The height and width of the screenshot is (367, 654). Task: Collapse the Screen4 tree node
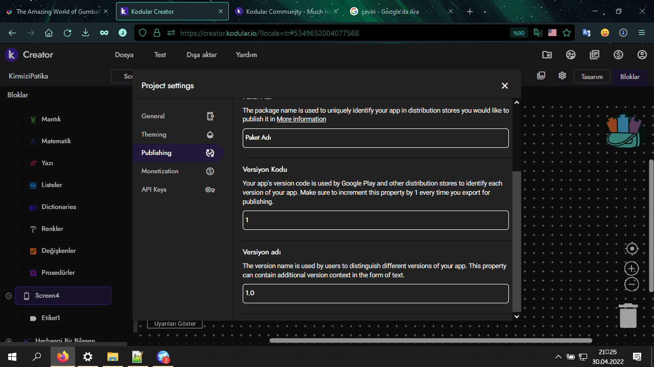(x=9, y=296)
